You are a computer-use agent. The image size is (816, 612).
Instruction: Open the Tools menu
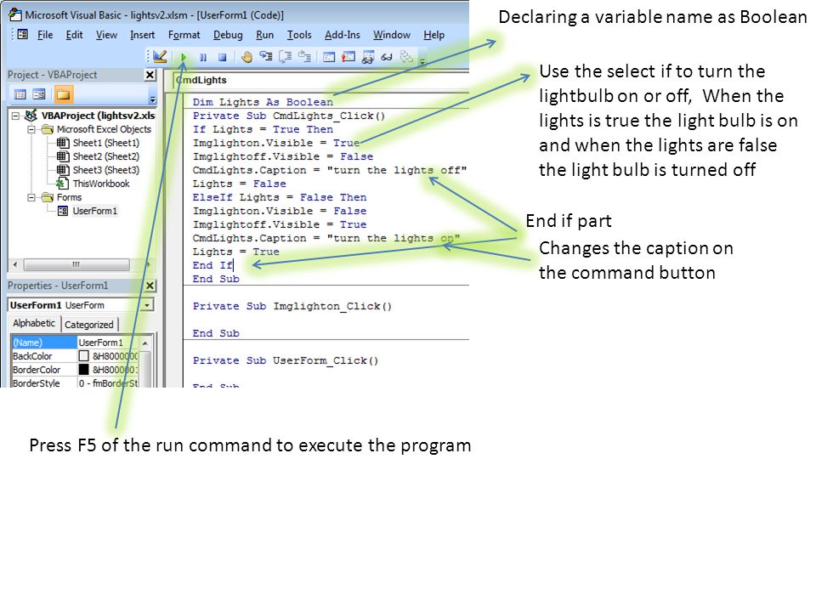[298, 35]
